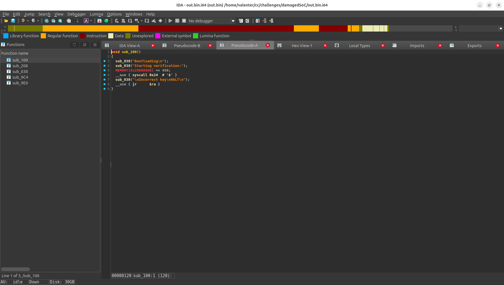Image resolution: width=504 pixels, height=285 pixels.
Task: Click the gray diamond toolbar icon
Action: [x=160, y=21]
